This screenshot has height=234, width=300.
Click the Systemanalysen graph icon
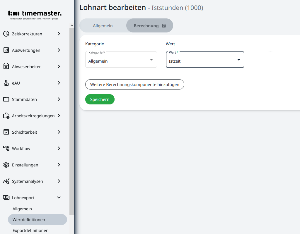pyautogui.click(x=6, y=181)
